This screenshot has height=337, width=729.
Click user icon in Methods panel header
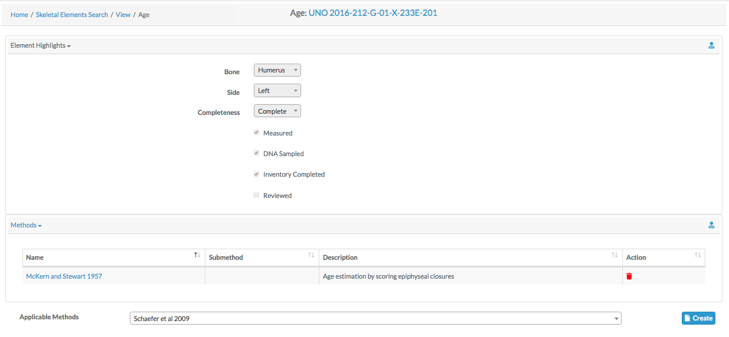pyautogui.click(x=711, y=225)
